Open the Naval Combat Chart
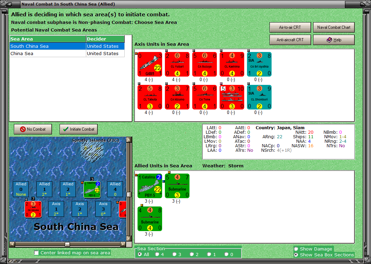The width and height of the screenshot is (371, 264). click(334, 27)
